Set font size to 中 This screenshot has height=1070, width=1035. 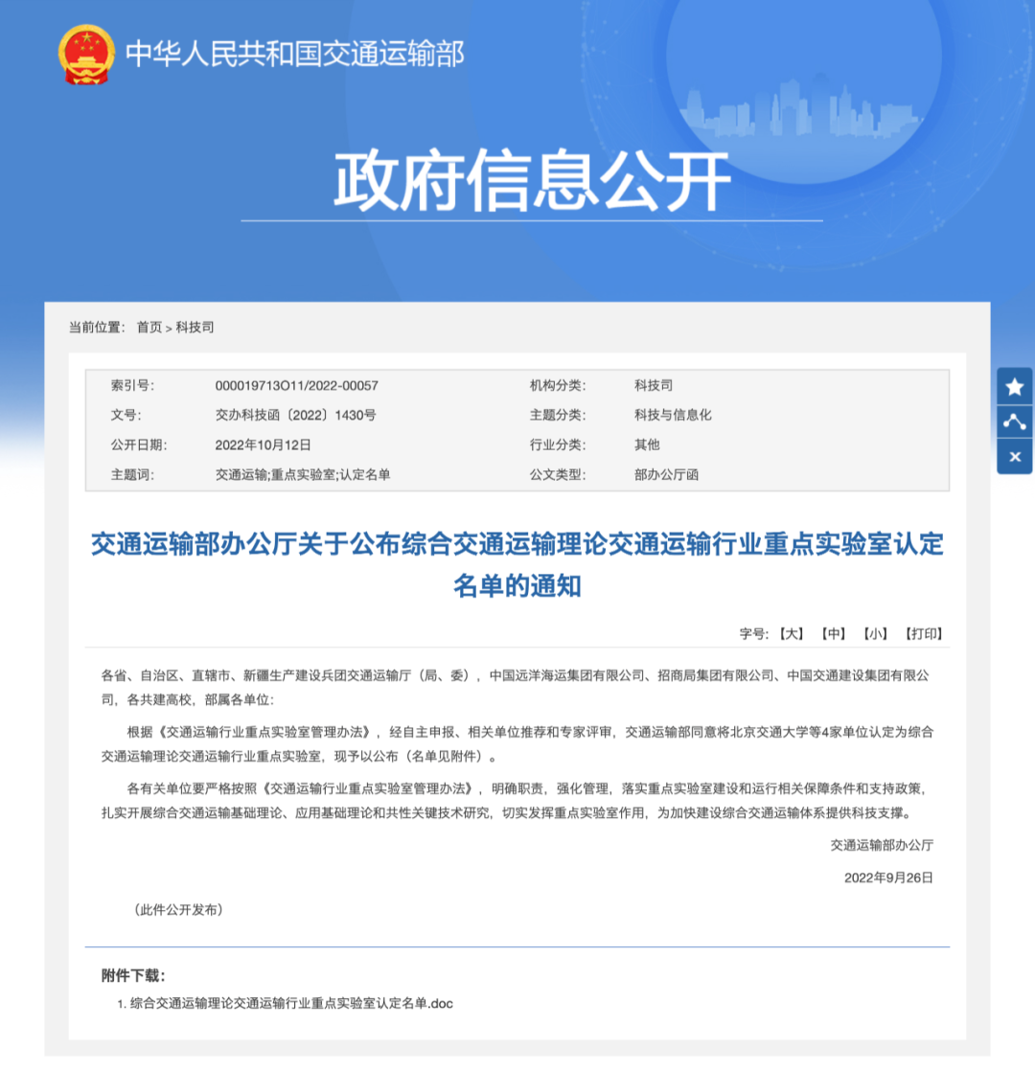[x=833, y=634]
